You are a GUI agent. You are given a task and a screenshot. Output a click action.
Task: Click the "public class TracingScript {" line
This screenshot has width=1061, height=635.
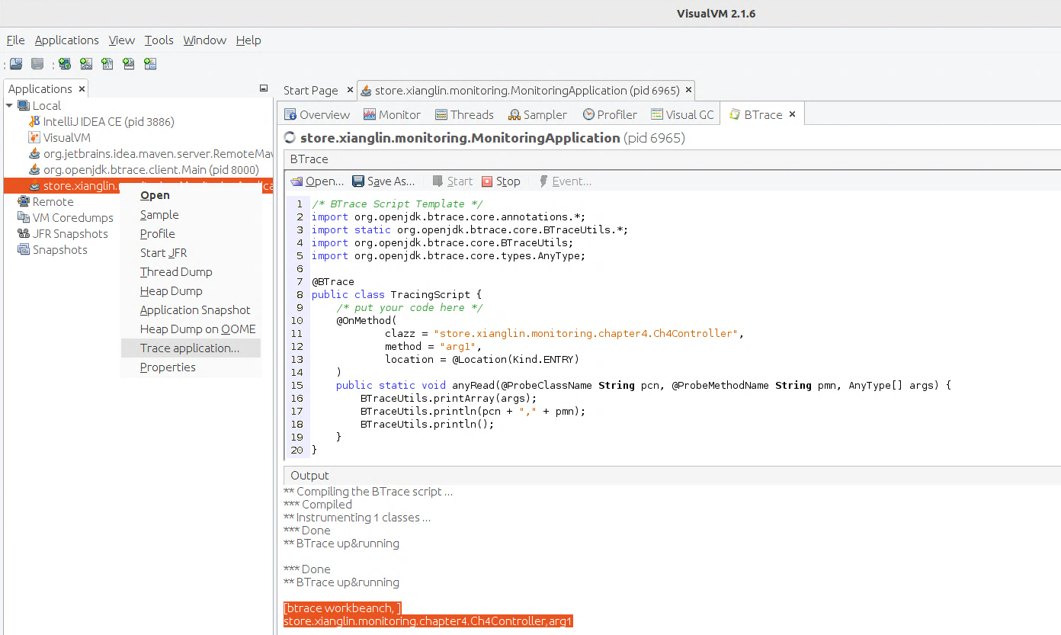(x=396, y=294)
